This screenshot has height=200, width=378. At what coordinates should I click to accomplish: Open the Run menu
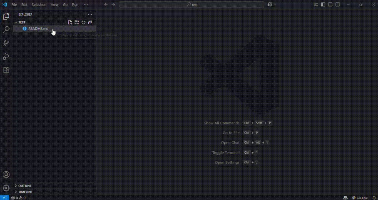tap(75, 4)
